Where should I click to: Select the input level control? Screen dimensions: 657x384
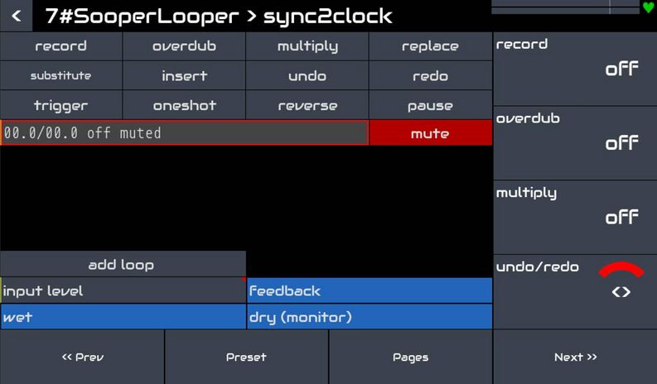[x=123, y=290]
